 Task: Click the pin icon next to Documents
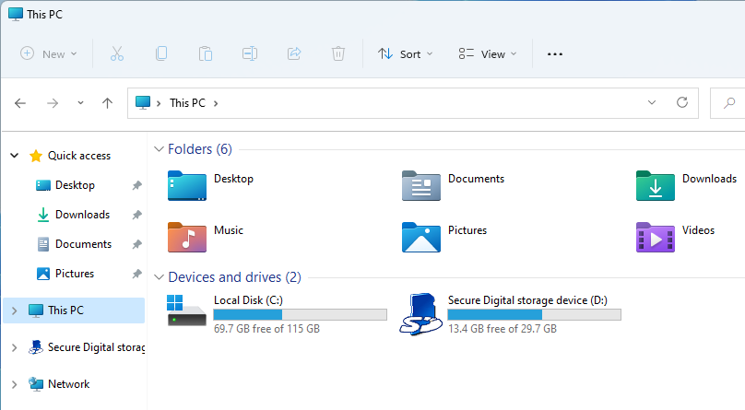[x=136, y=244]
